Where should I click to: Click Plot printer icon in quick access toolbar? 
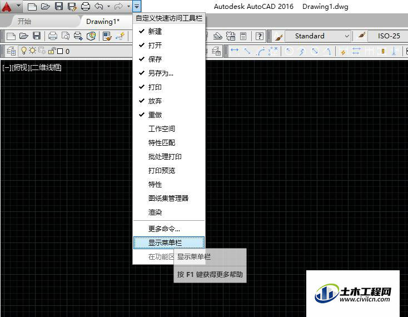point(86,6)
